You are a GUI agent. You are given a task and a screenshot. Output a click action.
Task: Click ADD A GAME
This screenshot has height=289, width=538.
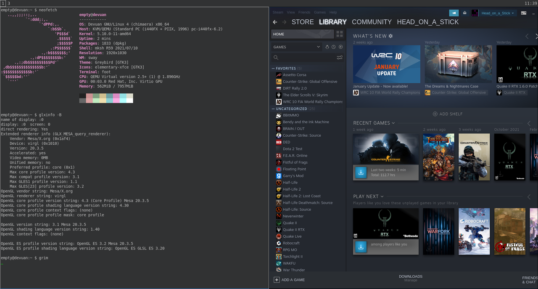click(290, 280)
